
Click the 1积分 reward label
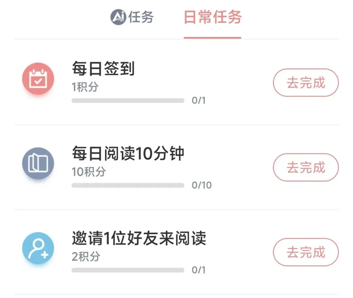[85, 87]
